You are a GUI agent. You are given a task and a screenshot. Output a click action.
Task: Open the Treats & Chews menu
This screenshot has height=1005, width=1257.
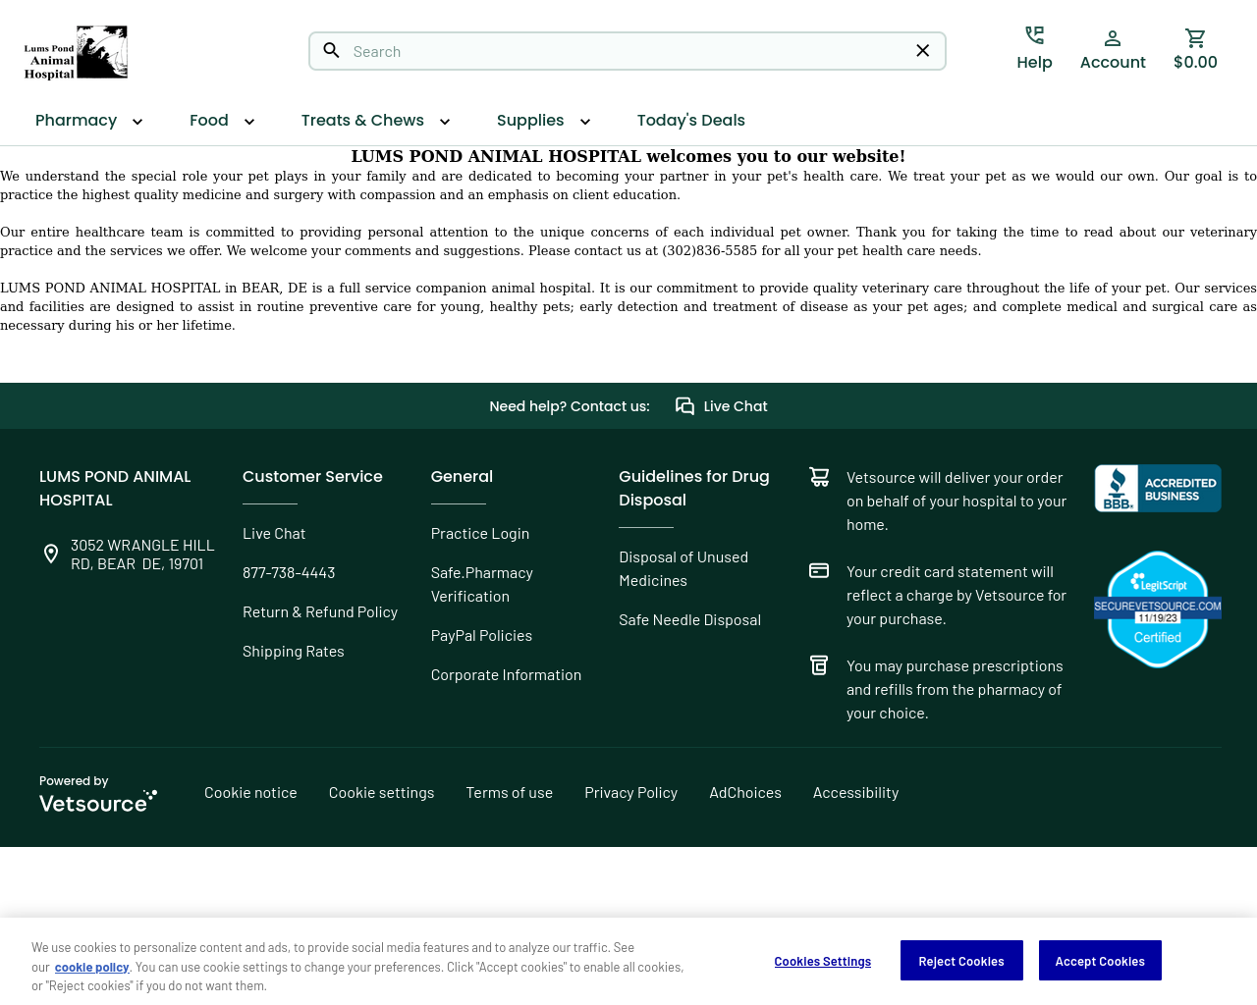pos(362,120)
